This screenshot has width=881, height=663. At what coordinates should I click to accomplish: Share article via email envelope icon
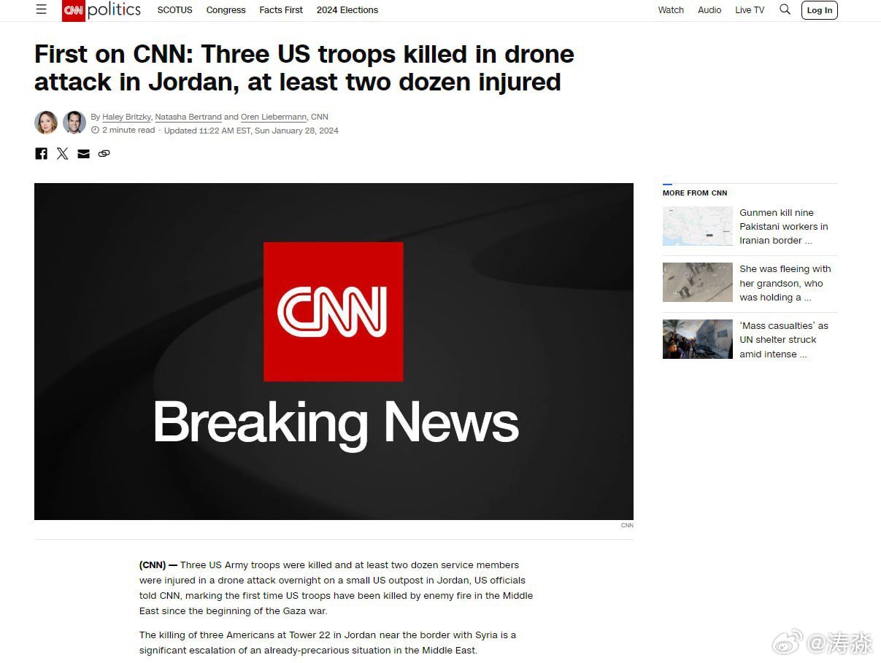tap(84, 153)
